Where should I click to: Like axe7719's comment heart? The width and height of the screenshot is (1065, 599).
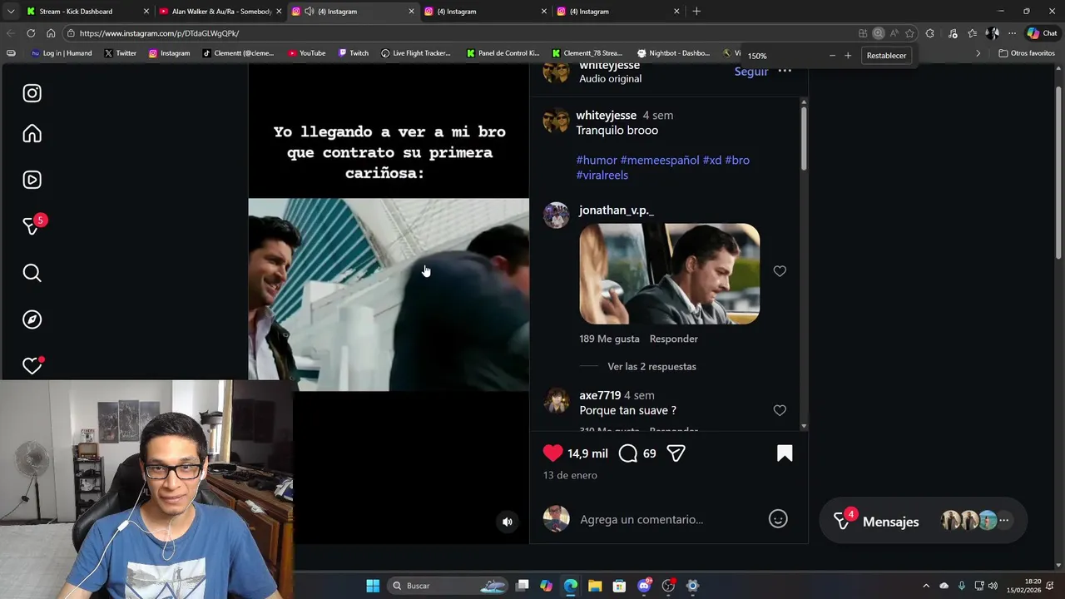pyautogui.click(x=780, y=410)
